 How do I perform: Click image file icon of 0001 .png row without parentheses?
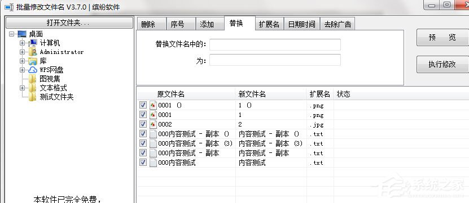[x=153, y=115]
